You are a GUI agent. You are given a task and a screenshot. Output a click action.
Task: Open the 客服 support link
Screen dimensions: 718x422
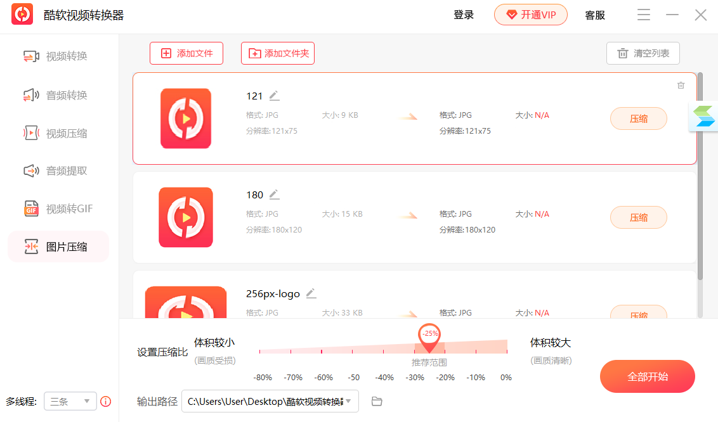[595, 15]
